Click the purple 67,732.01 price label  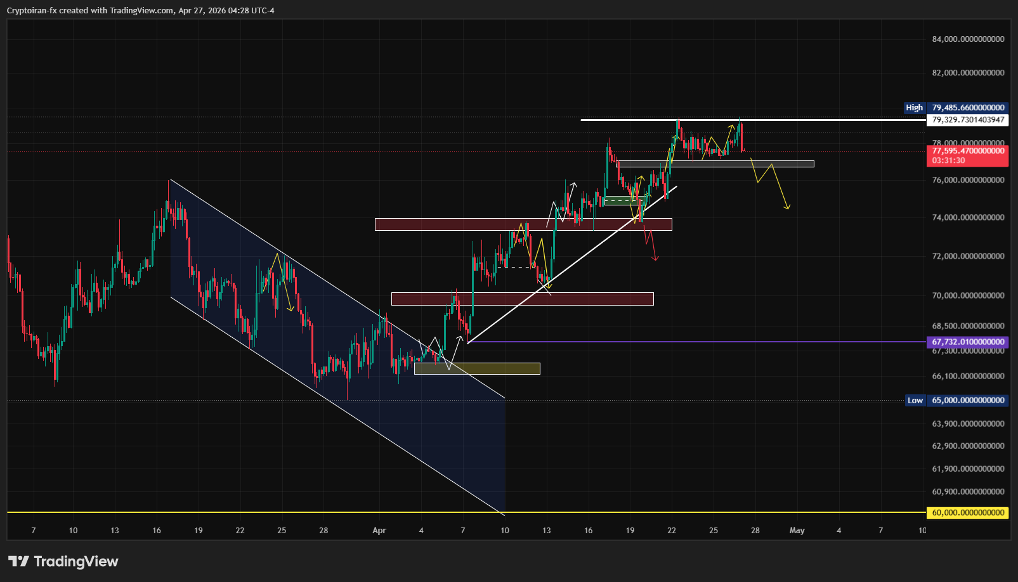(967, 342)
